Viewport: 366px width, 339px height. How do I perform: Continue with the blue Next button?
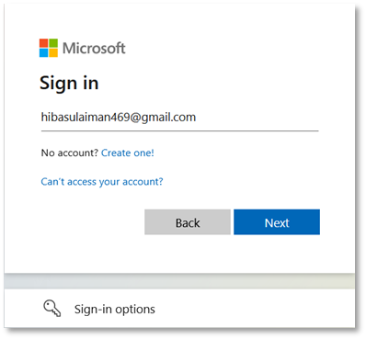point(277,222)
